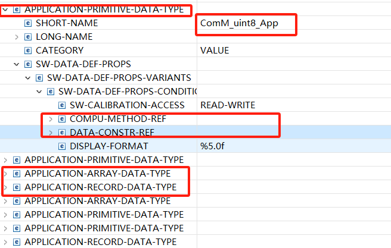This screenshot has height=248, width=391.
Task: Expand the DATA-CONSTR-REF node
Action: (x=51, y=133)
